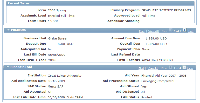Click the Glake Bursar business unit value
Viewport: 200px width, 103px height.
[58, 38]
